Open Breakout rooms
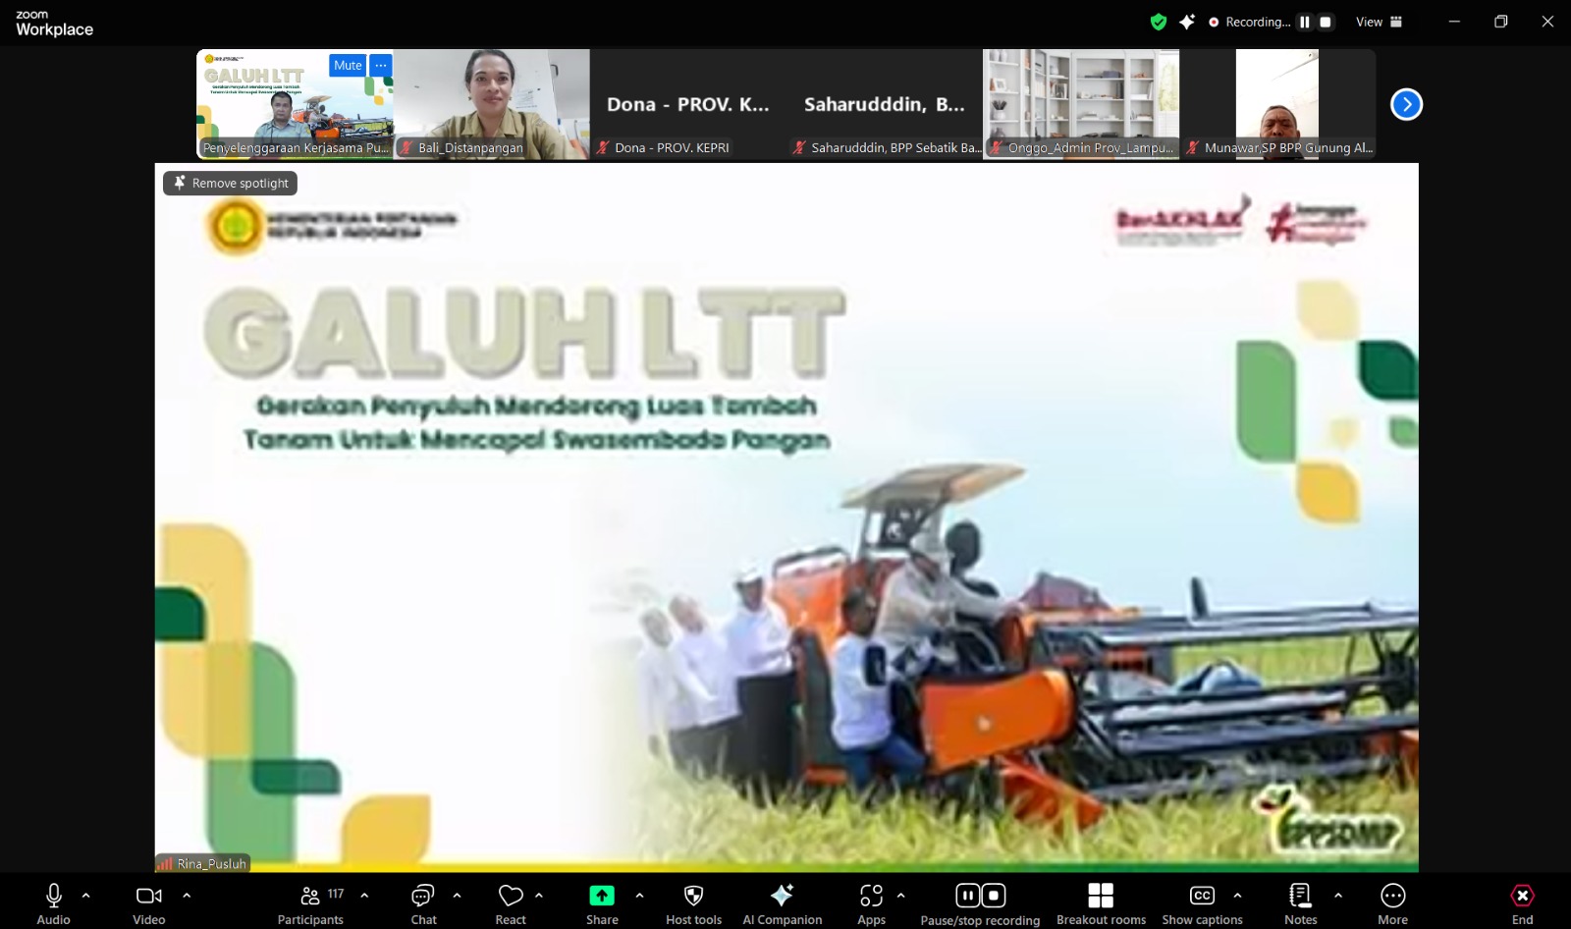The height and width of the screenshot is (929, 1571). coord(1101,903)
